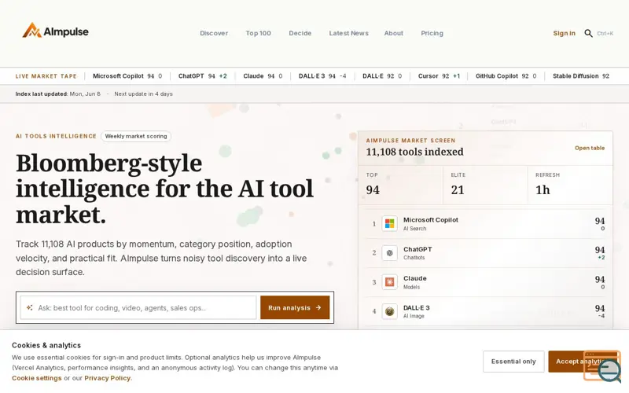Click the sparkle icon in the ask box

click(x=30, y=307)
